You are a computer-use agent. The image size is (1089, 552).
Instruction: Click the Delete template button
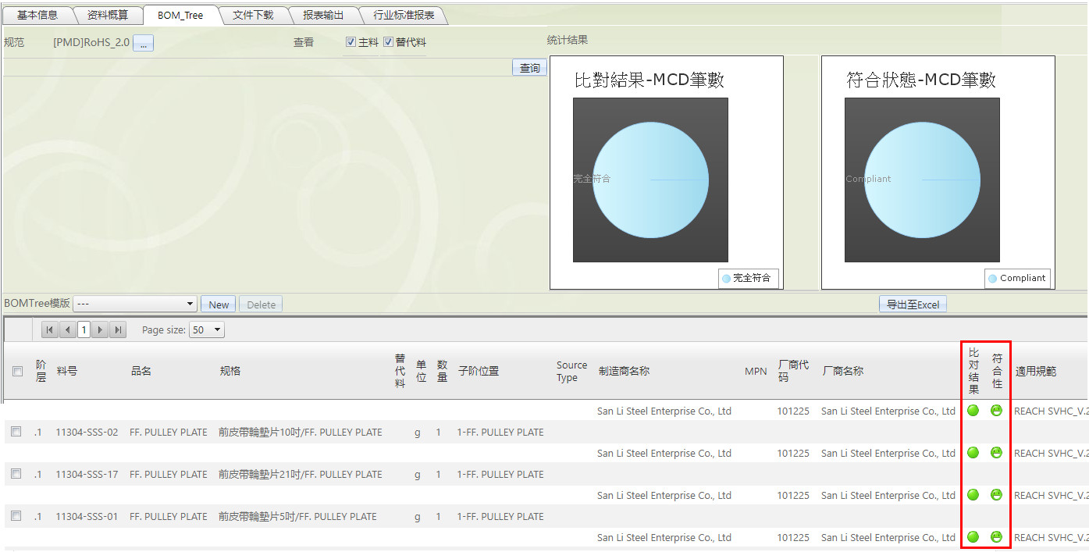pos(261,304)
